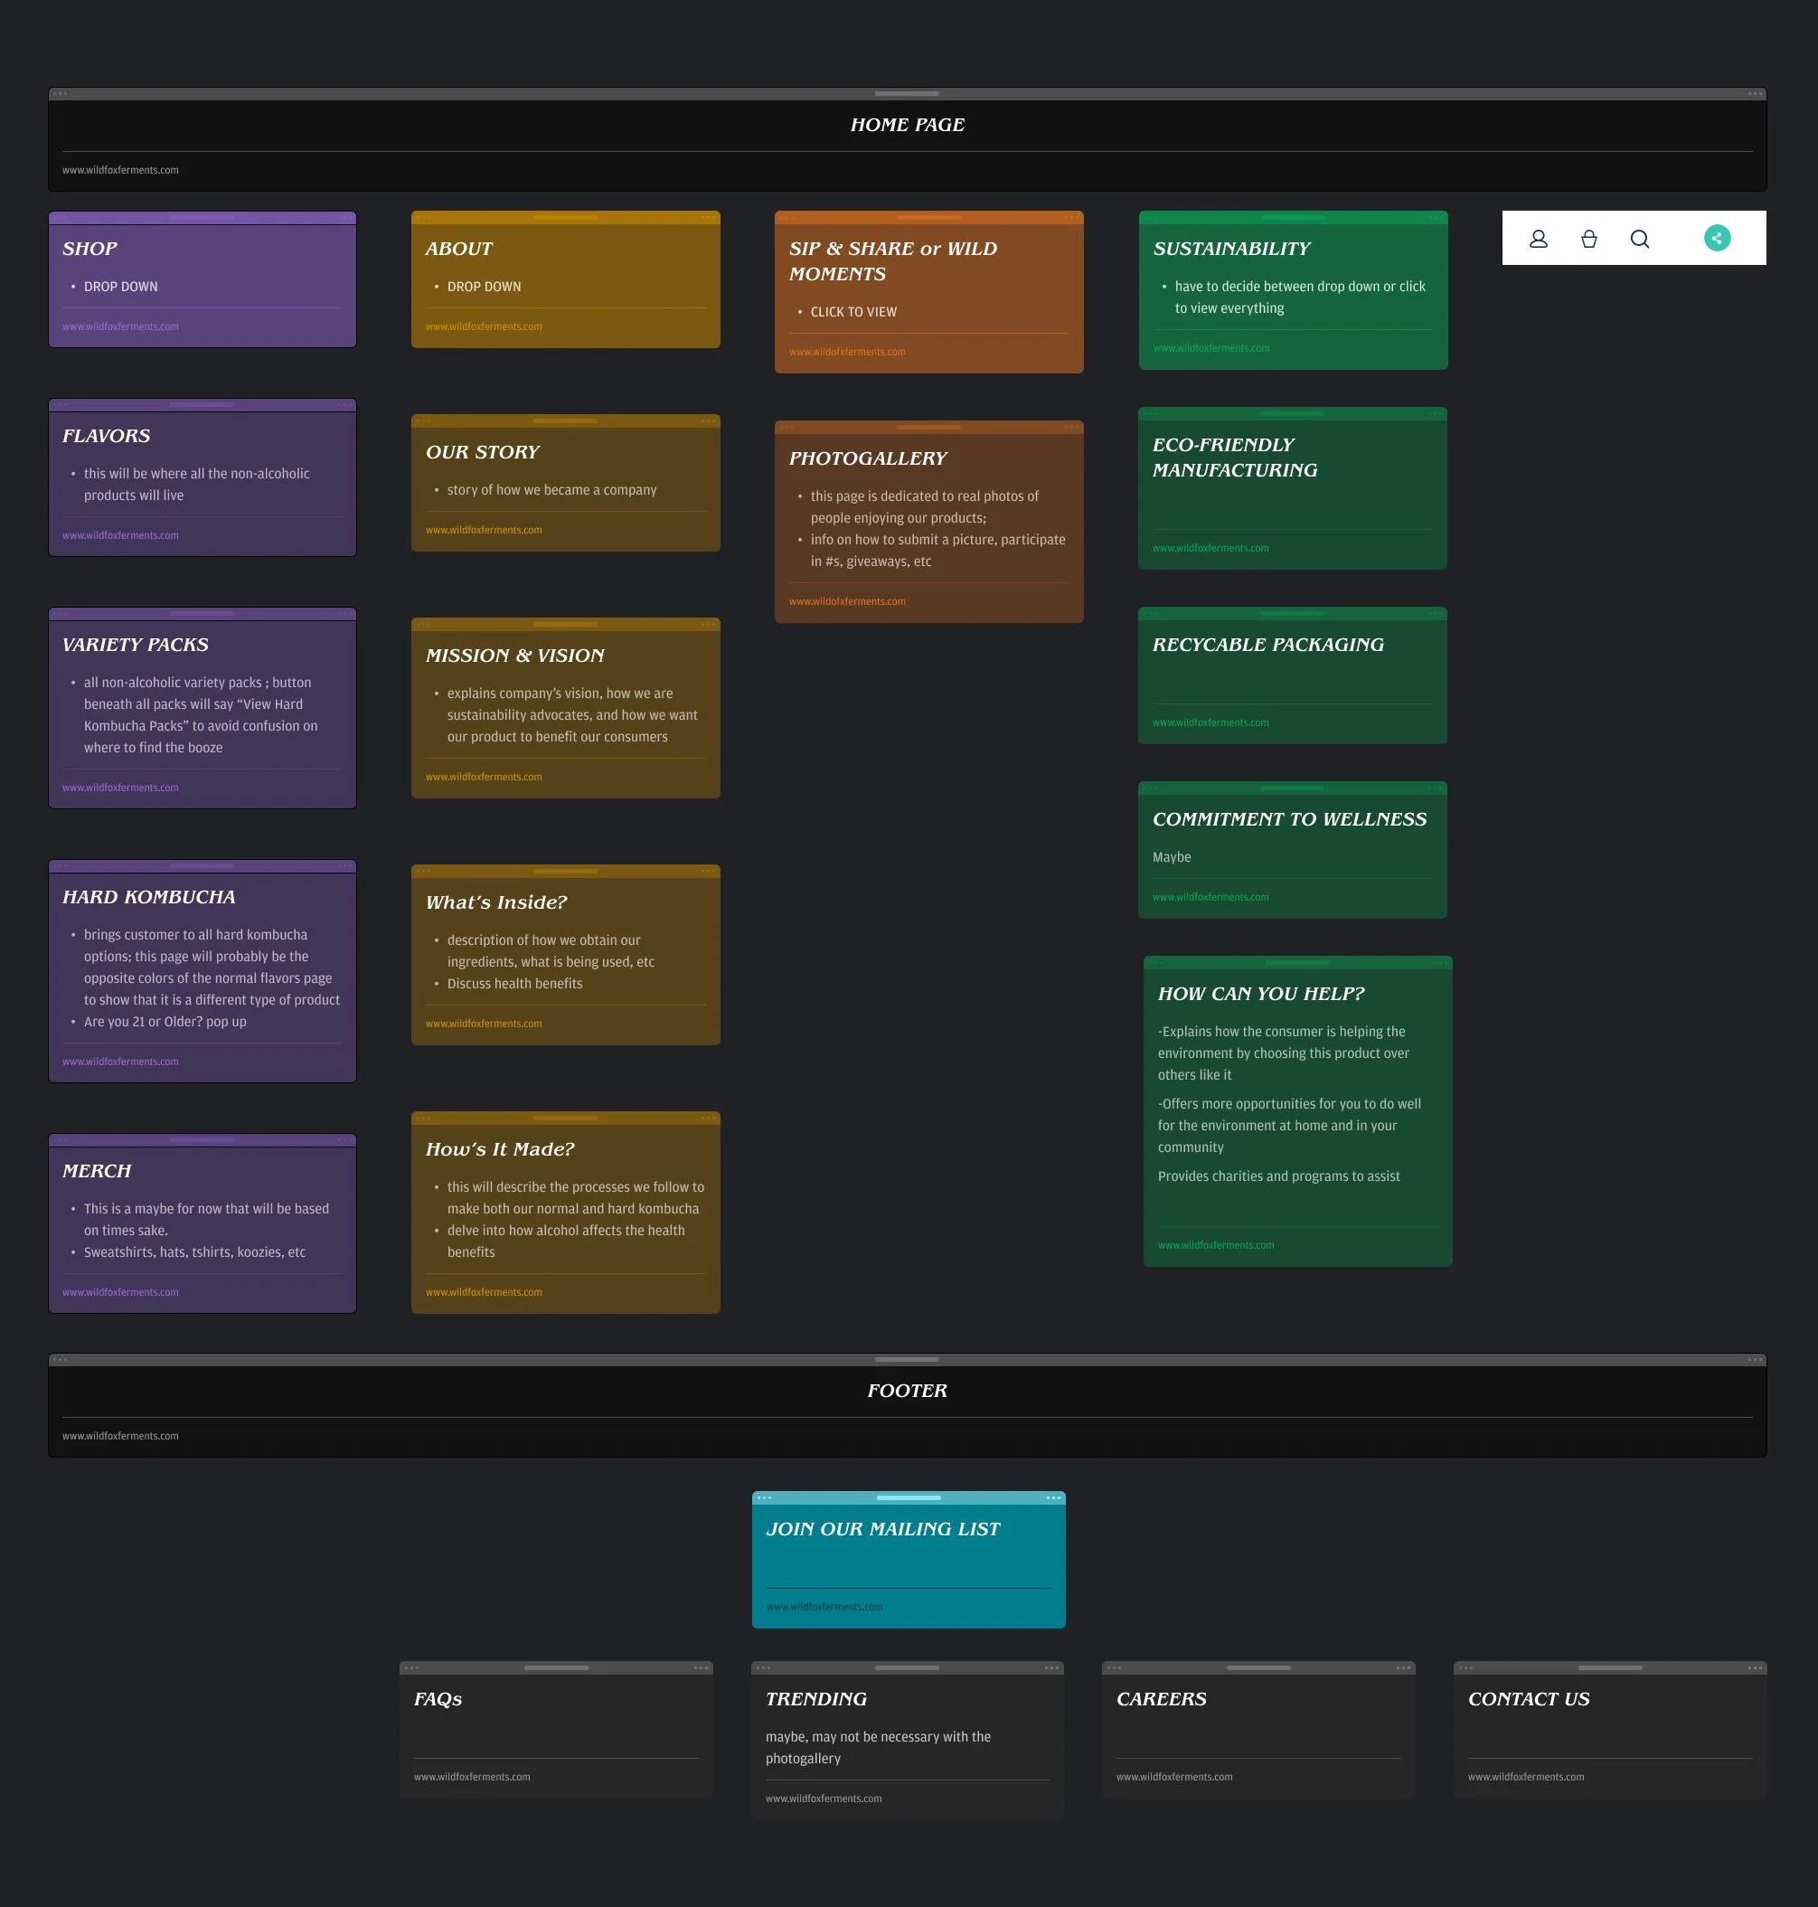Open right three-dot menu on CAREERS card

pyautogui.click(x=1402, y=1667)
